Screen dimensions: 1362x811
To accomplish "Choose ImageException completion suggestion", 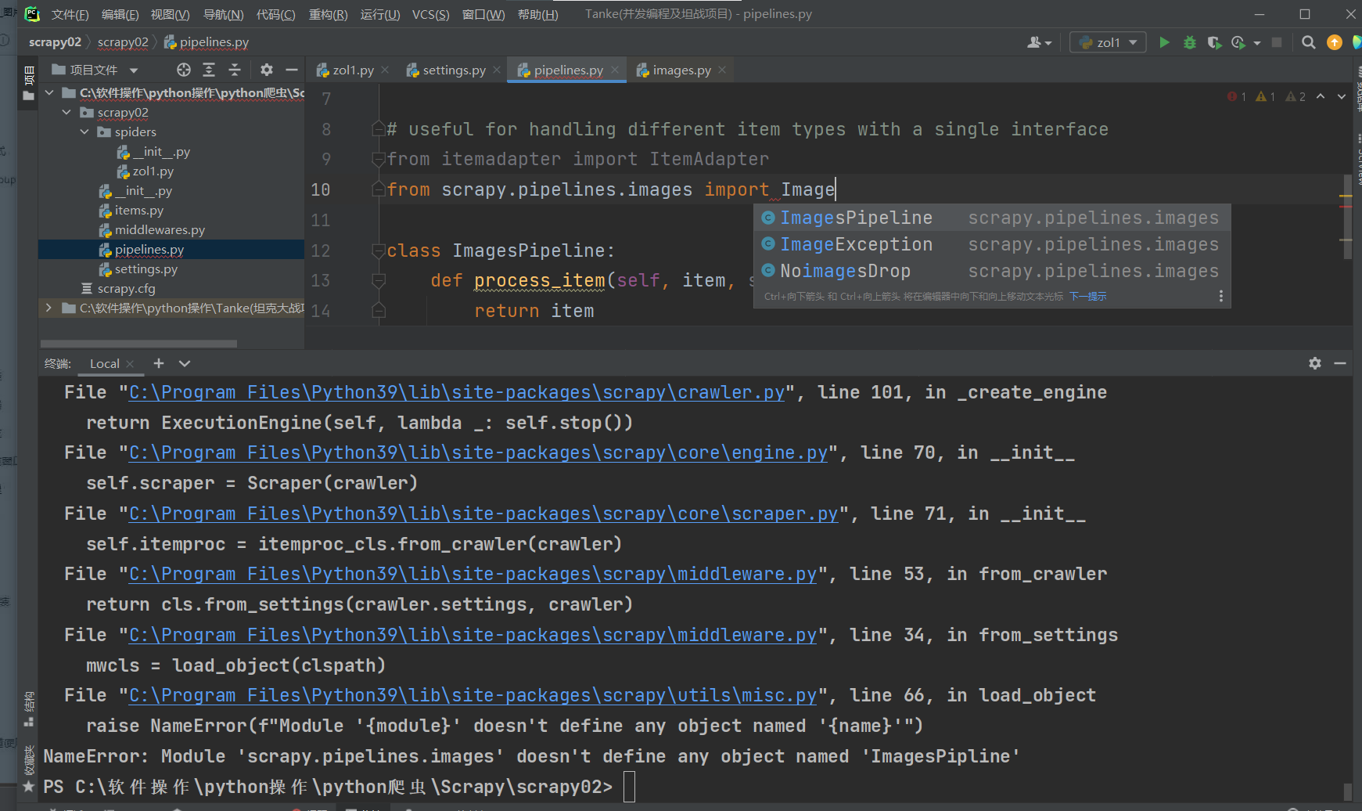I will (991, 244).
